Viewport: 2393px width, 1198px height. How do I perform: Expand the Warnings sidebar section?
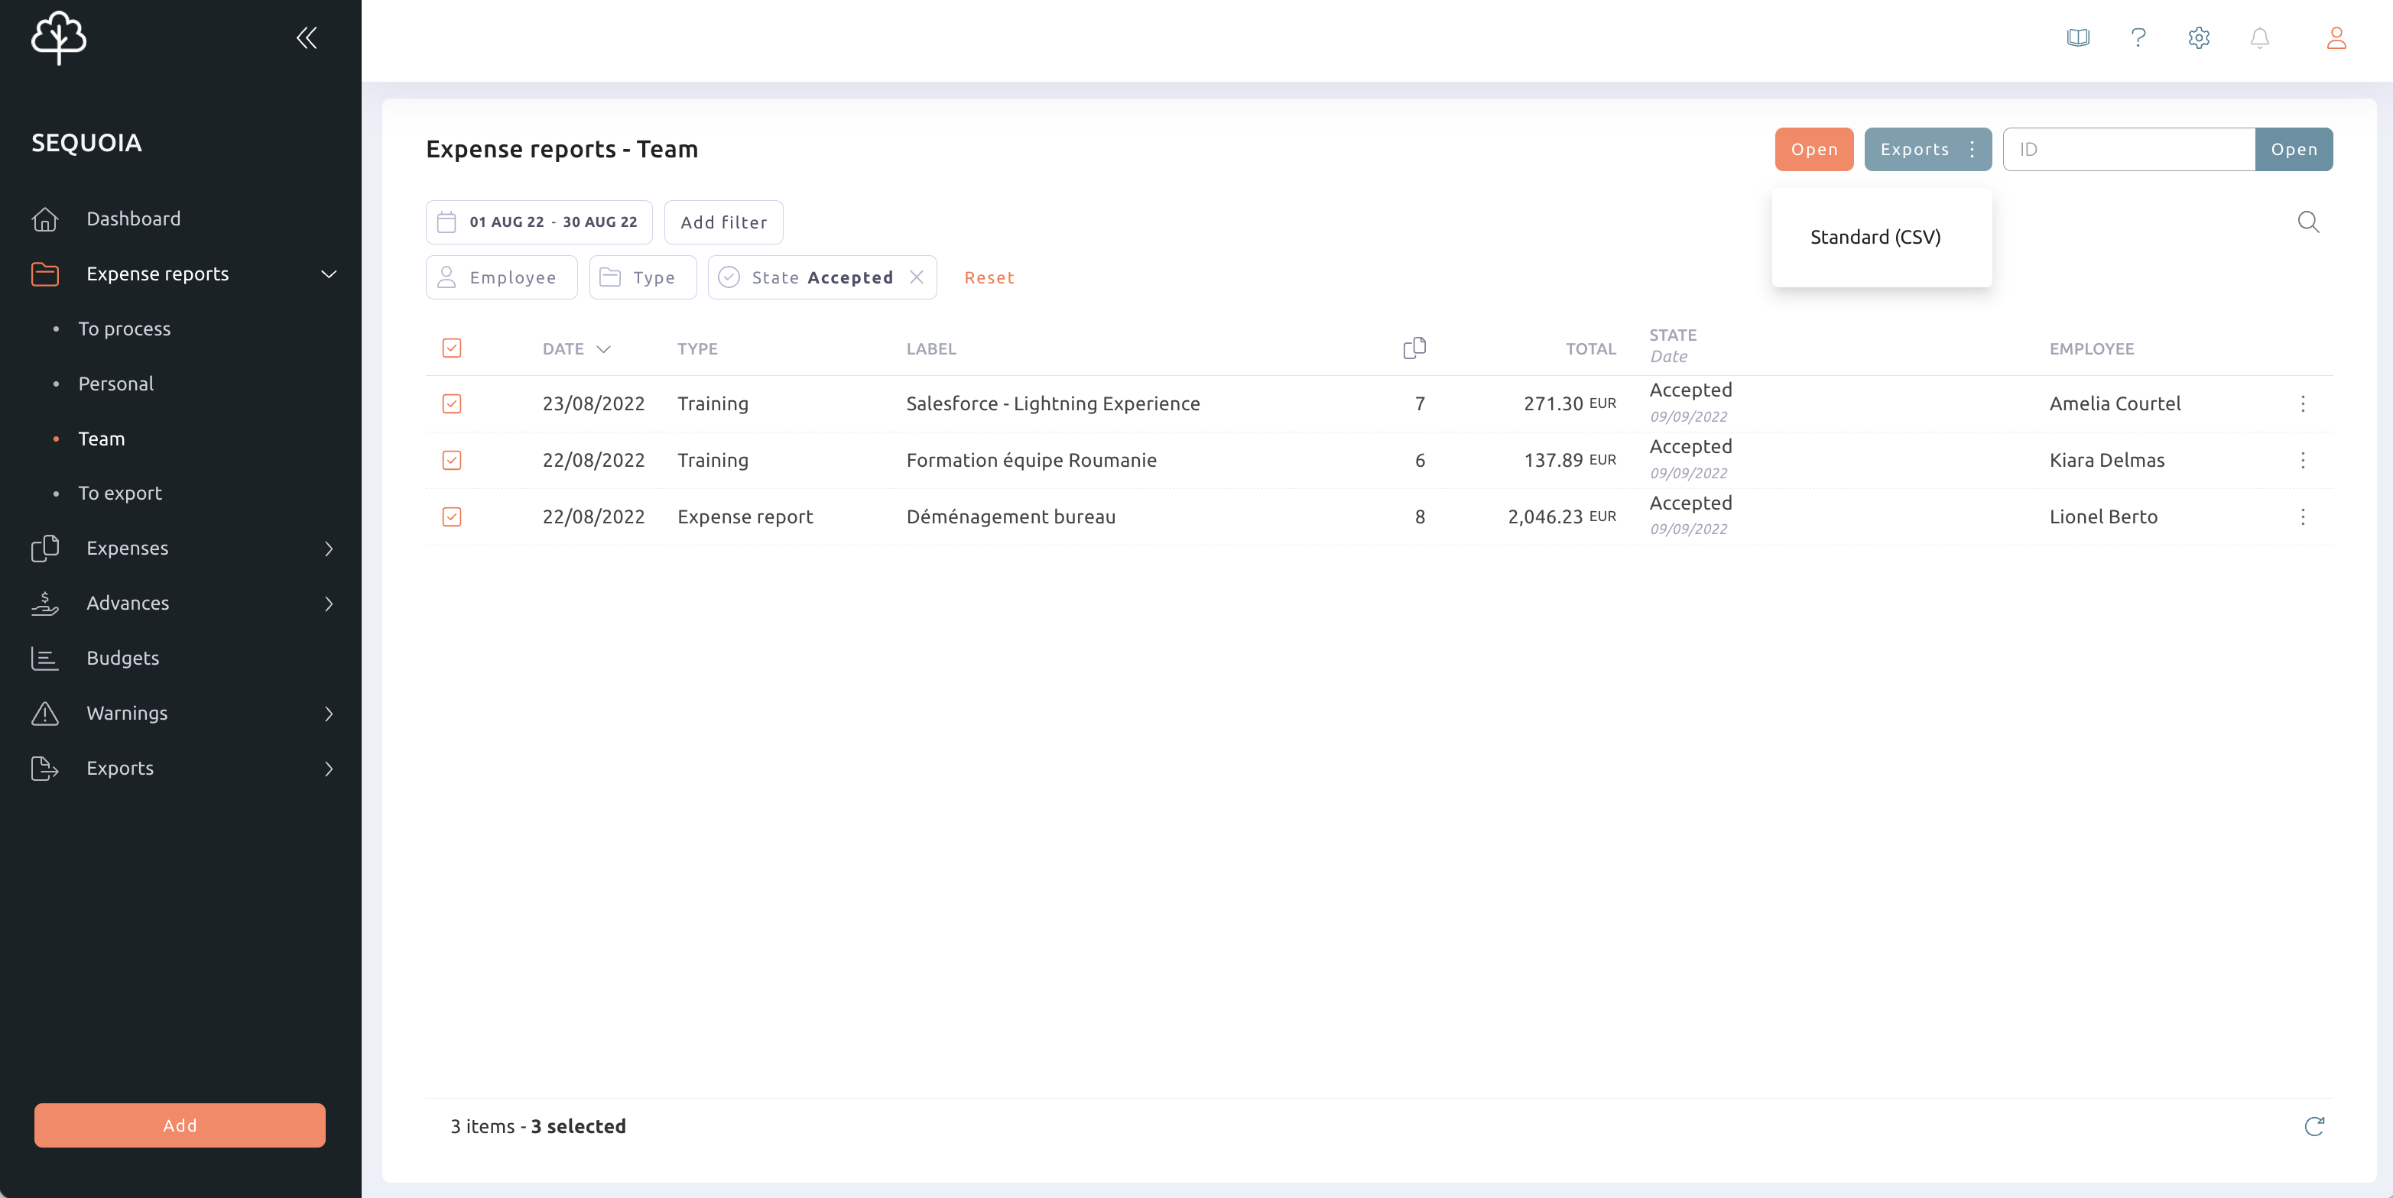pyautogui.click(x=329, y=714)
